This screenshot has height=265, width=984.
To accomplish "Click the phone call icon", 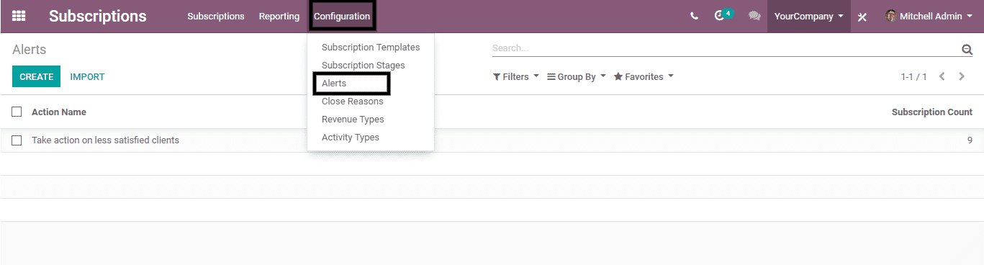I will (694, 16).
